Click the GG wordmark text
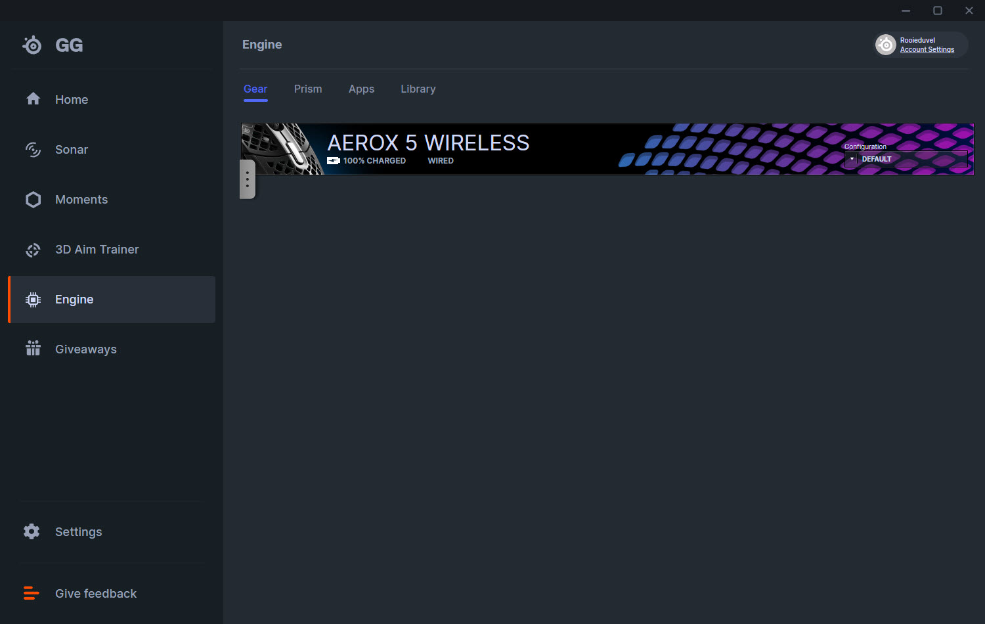This screenshot has width=985, height=624. tap(69, 45)
